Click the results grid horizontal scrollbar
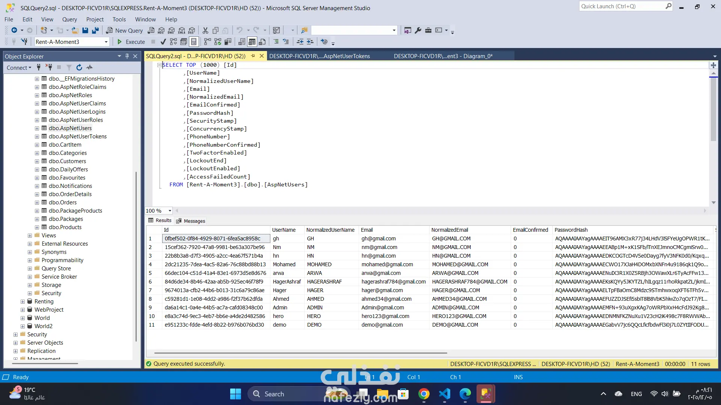 tap(300, 353)
